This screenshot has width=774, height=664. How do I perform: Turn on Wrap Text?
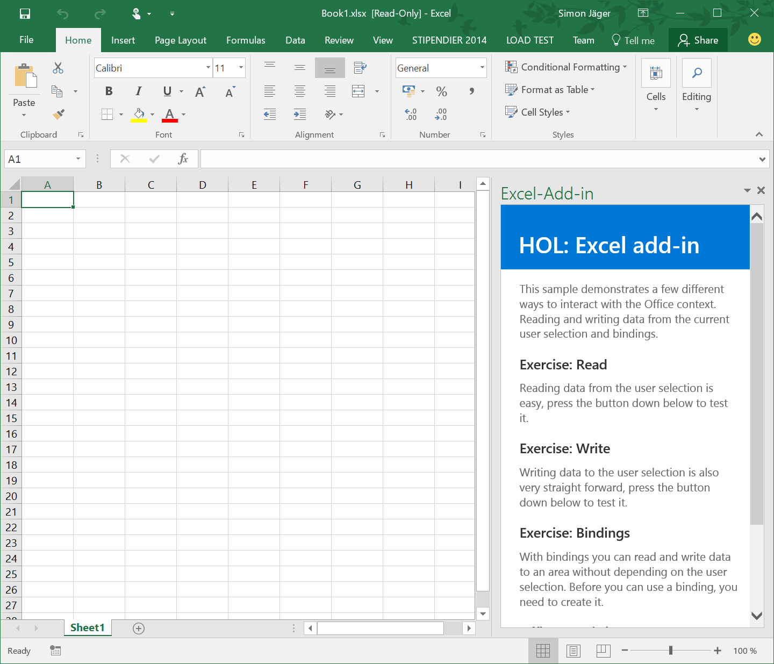[x=360, y=67]
